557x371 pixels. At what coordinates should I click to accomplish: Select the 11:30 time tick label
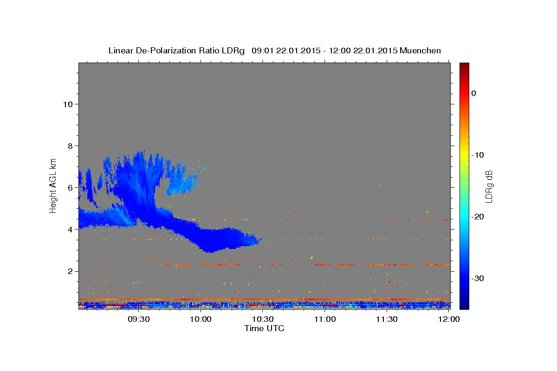tap(387, 319)
